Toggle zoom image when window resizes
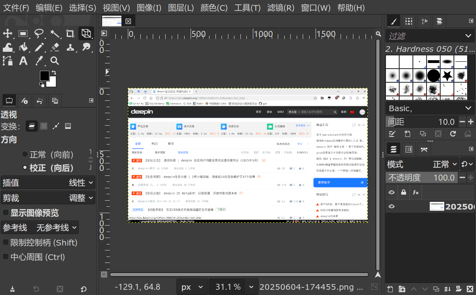The image size is (476, 295). click(x=378, y=34)
